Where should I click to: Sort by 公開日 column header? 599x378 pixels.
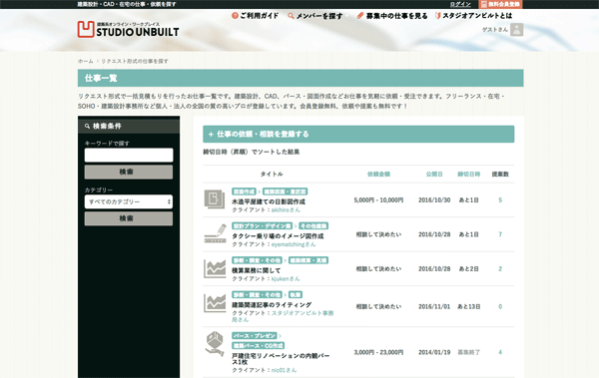point(434,175)
